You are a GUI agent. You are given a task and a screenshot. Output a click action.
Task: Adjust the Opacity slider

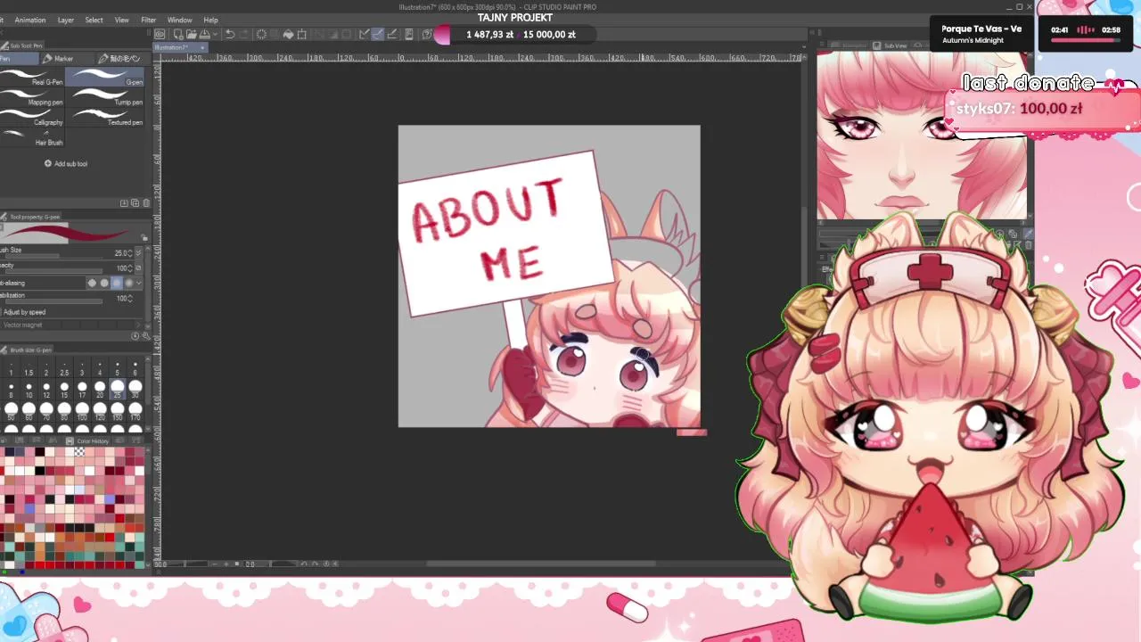point(53,271)
